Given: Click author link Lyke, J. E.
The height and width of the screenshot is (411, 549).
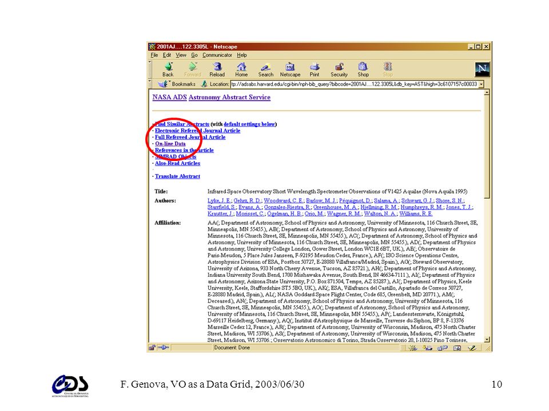Looking at the screenshot, I should 219,200.
